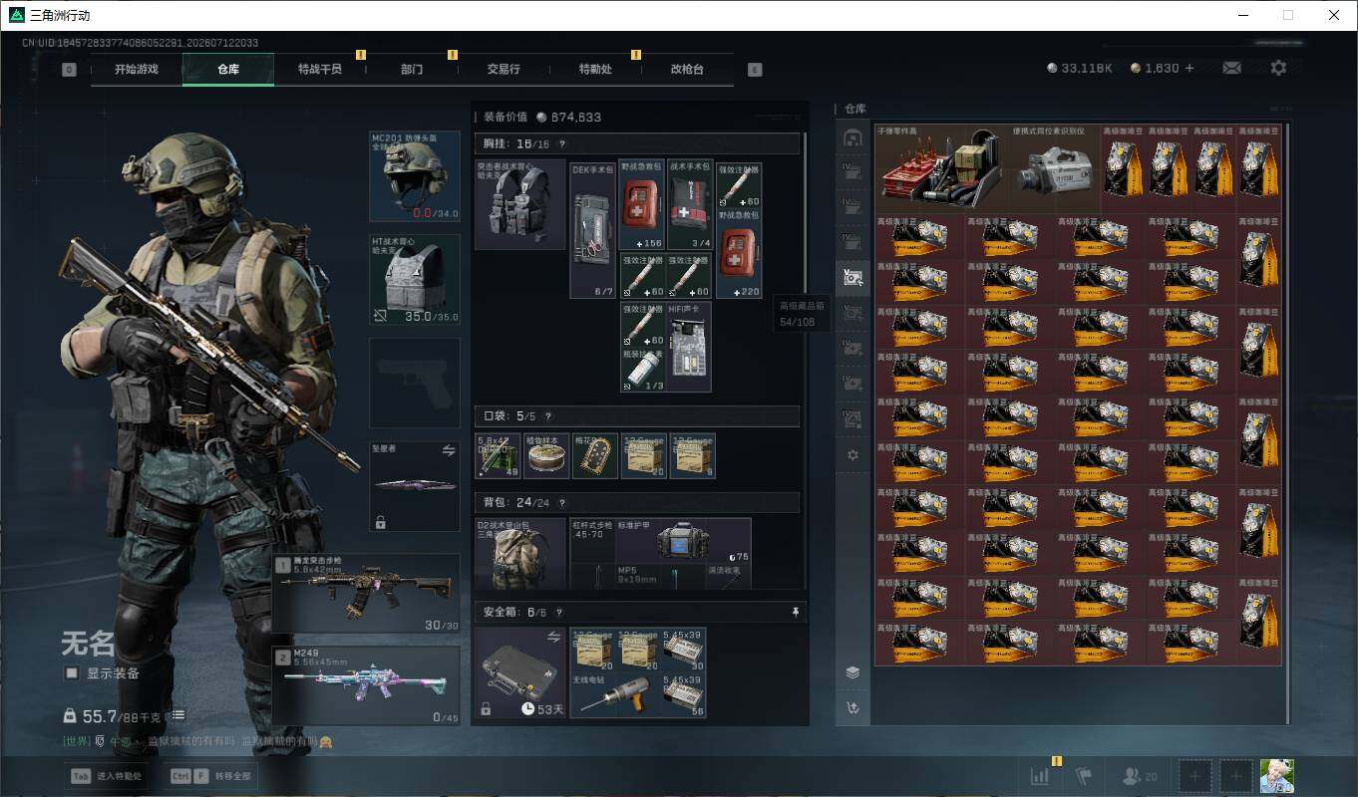
Task: Click the flag icon in bottom bar
Action: [1084, 776]
